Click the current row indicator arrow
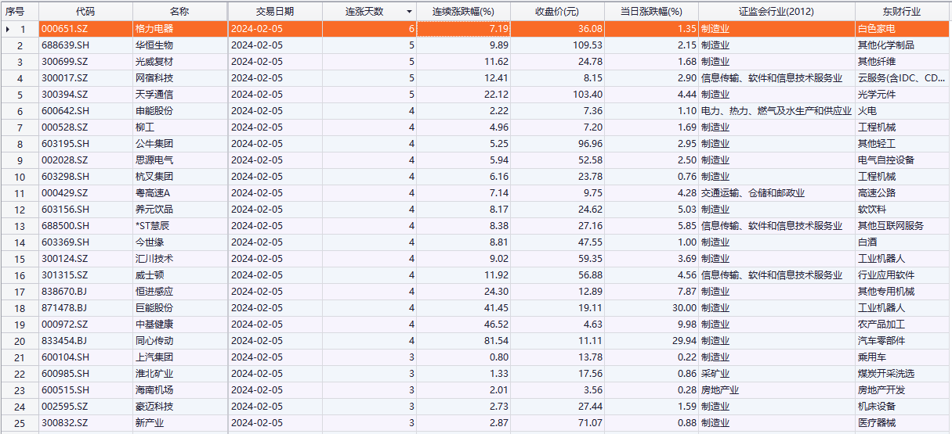The width and height of the screenshot is (952, 434). [x=8, y=29]
